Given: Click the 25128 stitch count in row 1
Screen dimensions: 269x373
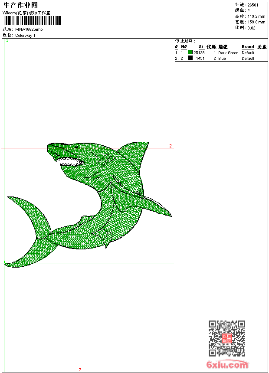Looking at the screenshot, I should click(199, 53).
